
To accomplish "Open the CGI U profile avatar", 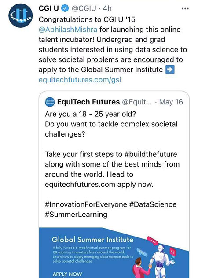I will pyautogui.click(x=21, y=15).
